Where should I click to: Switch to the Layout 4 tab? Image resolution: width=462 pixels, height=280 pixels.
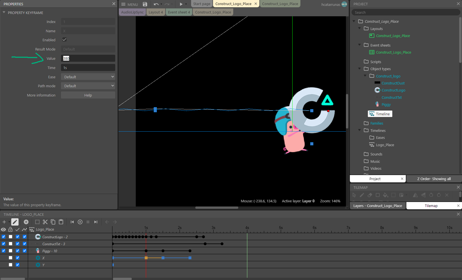156,12
